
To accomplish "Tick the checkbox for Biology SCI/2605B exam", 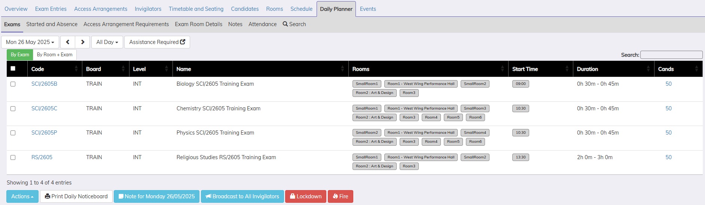I will [13, 84].
